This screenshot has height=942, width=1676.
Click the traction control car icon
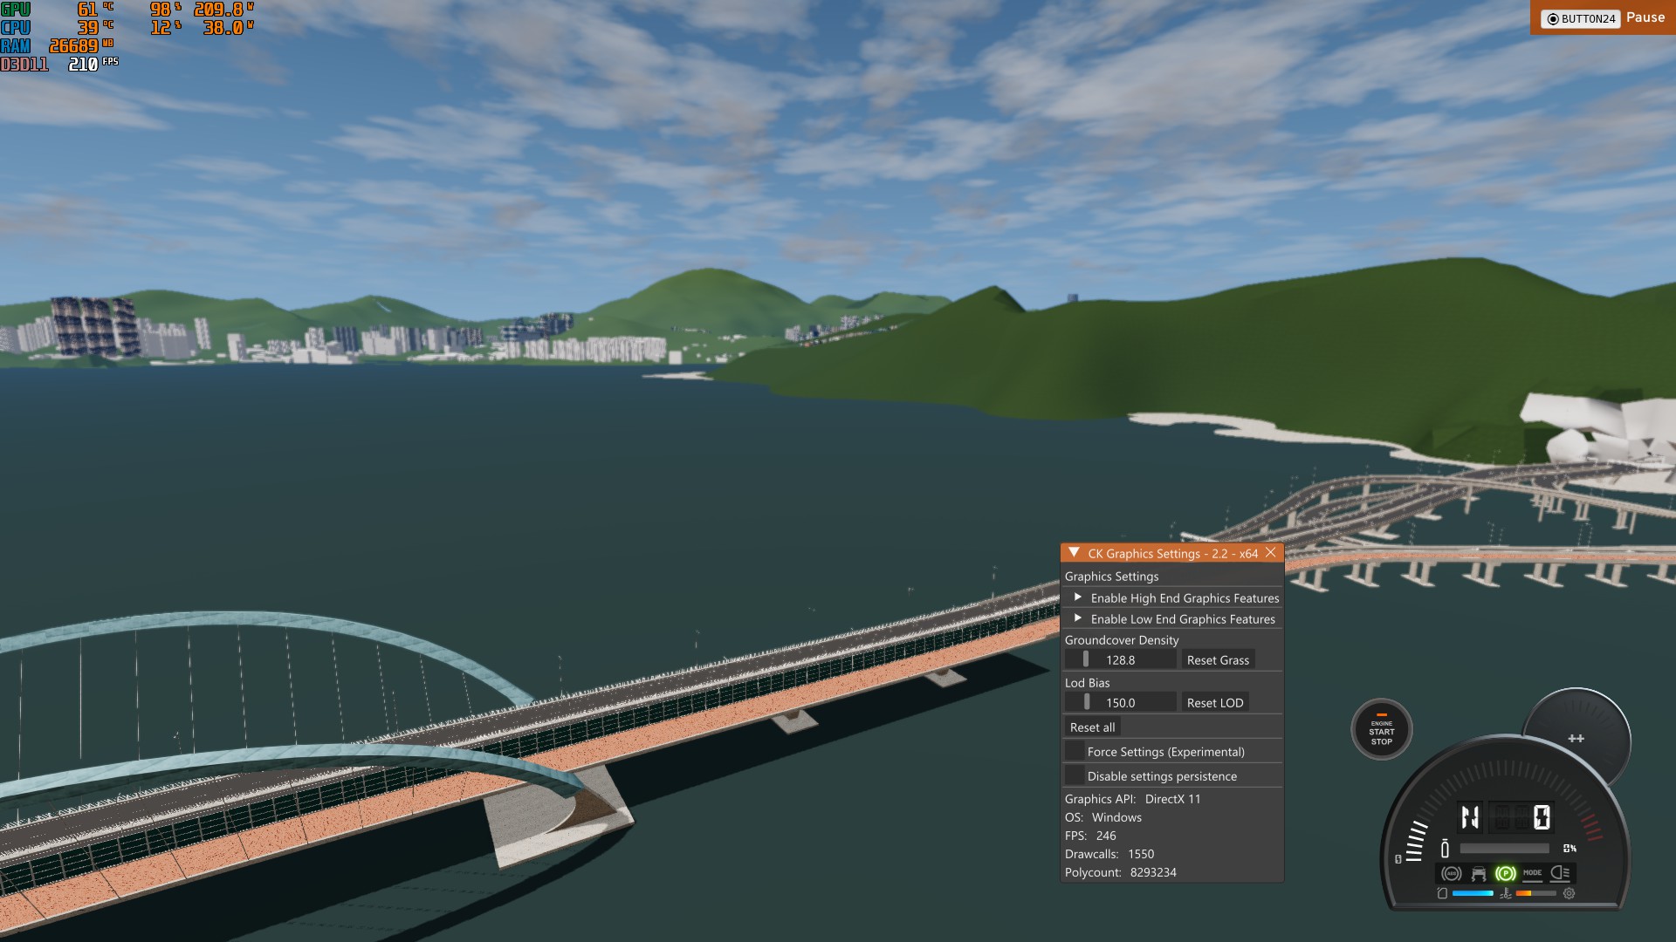(x=1479, y=873)
